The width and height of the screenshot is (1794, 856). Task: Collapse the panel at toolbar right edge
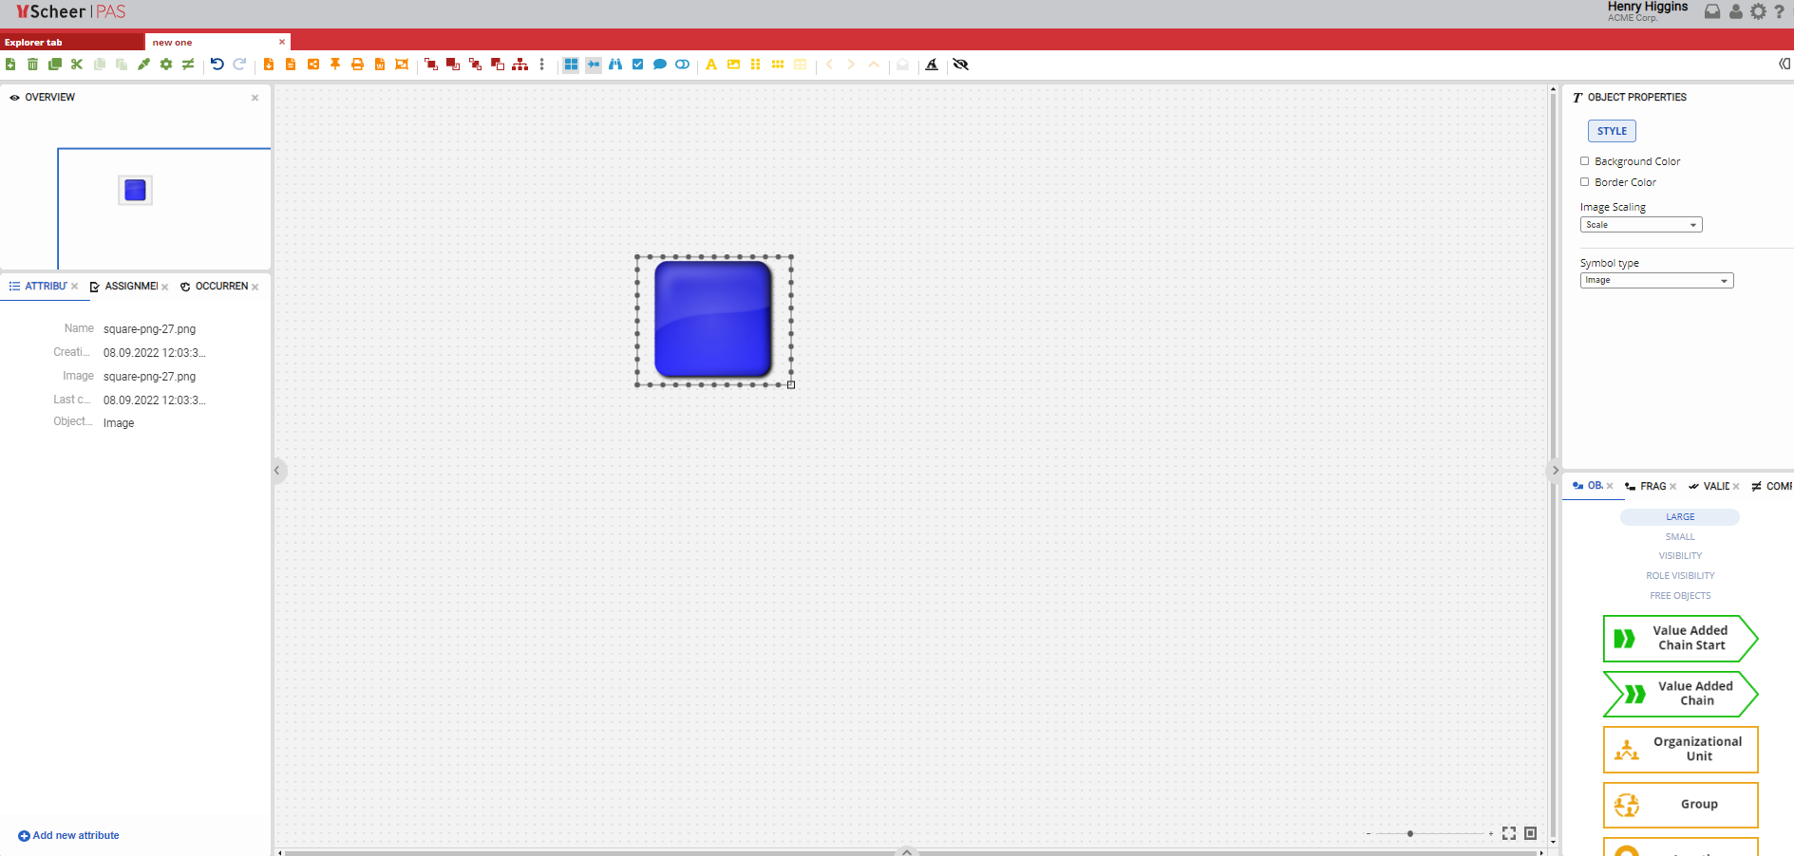click(x=1785, y=65)
